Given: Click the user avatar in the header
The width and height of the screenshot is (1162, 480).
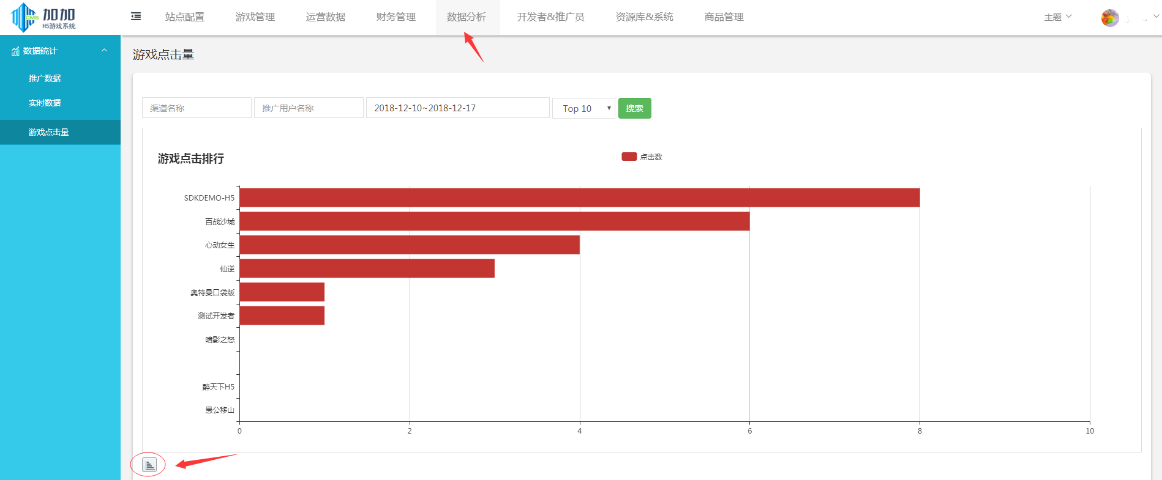Looking at the screenshot, I should tap(1109, 18).
